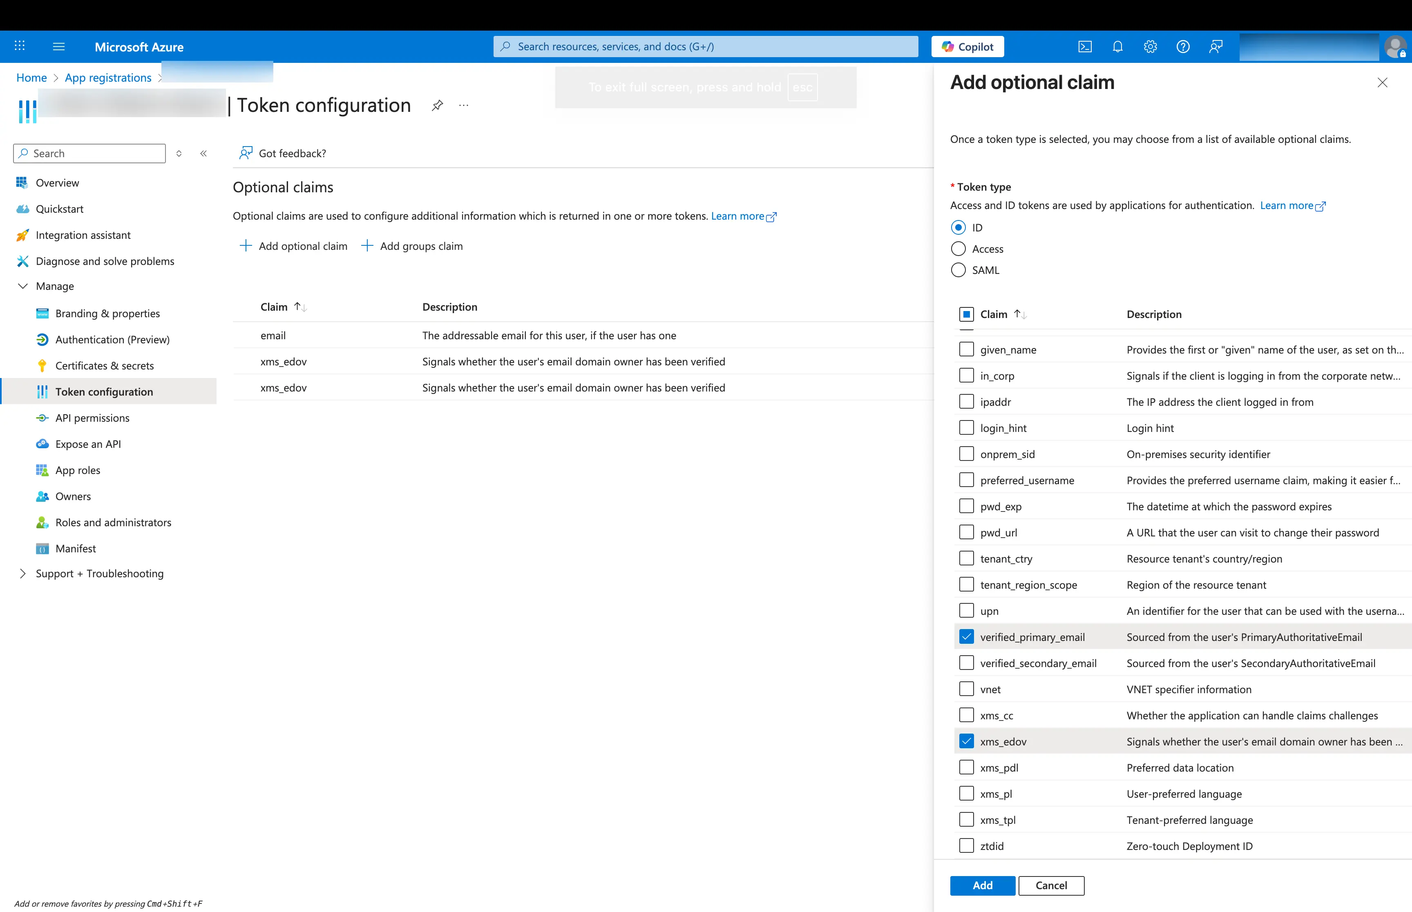
Task: Focus the global search resources field
Action: click(706, 46)
